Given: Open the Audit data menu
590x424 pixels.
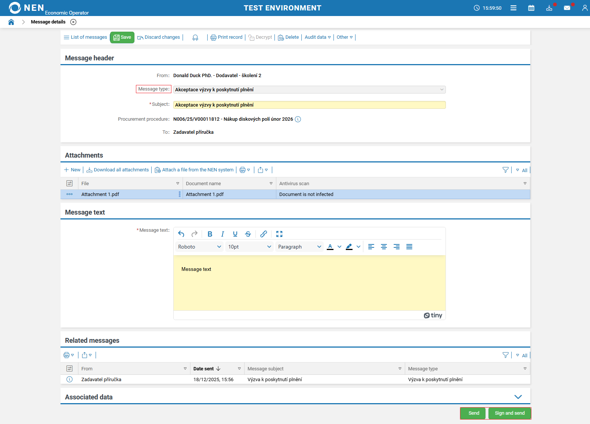Looking at the screenshot, I should pyautogui.click(x=317, y=37).
